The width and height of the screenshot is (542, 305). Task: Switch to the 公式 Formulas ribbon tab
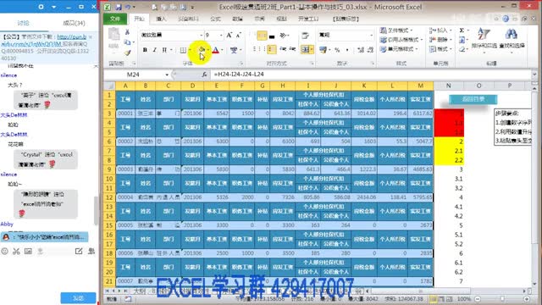(x=215, y=19)
